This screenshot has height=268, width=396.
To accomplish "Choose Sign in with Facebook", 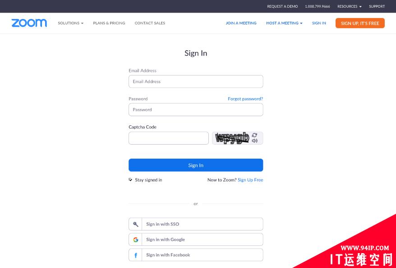I will [x=196, y=255].
